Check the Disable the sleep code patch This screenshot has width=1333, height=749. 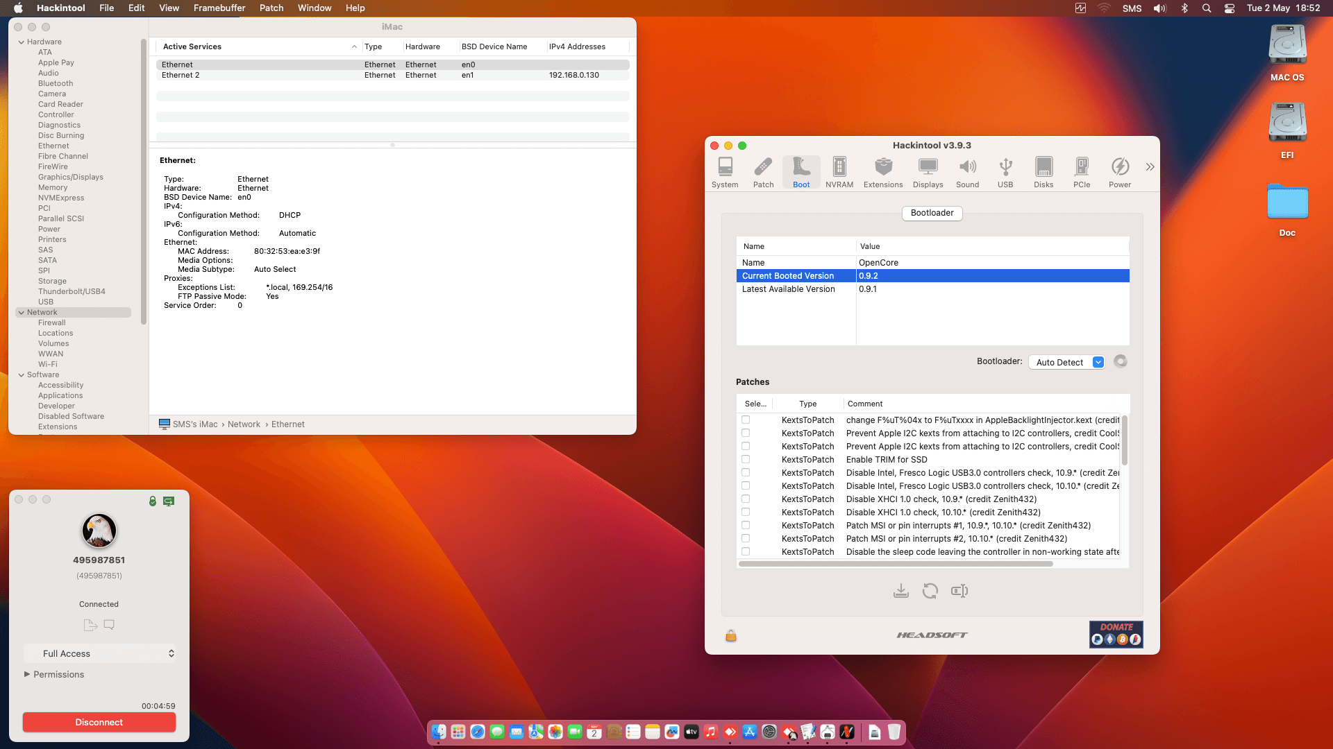746,551
